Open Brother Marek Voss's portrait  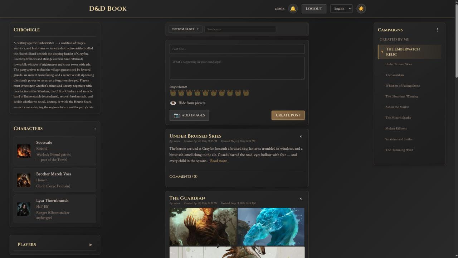24,180
